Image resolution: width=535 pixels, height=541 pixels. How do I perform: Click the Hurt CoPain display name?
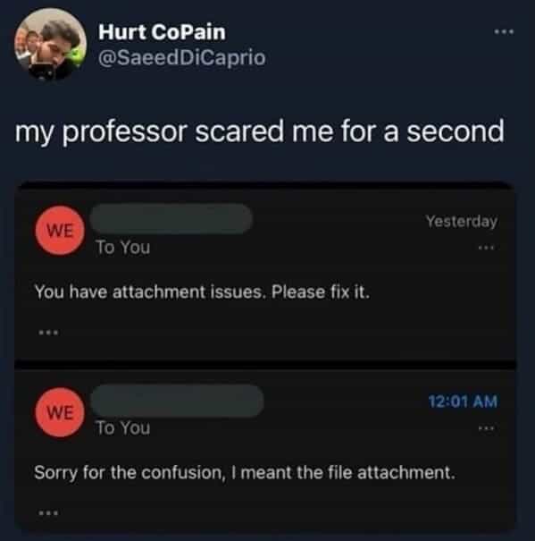[x=162, y=32]
